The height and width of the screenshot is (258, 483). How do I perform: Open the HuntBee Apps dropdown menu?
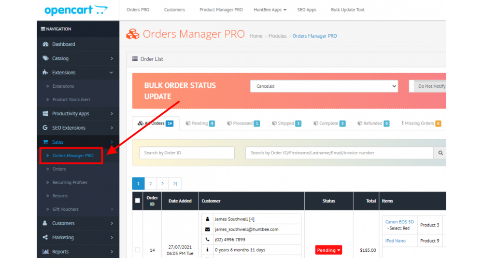click(270, 10)
